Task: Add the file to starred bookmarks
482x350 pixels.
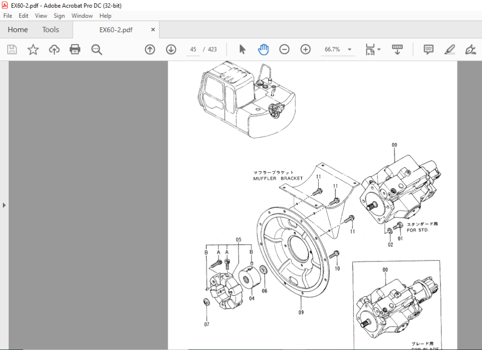Action: (x=33, y=50)
